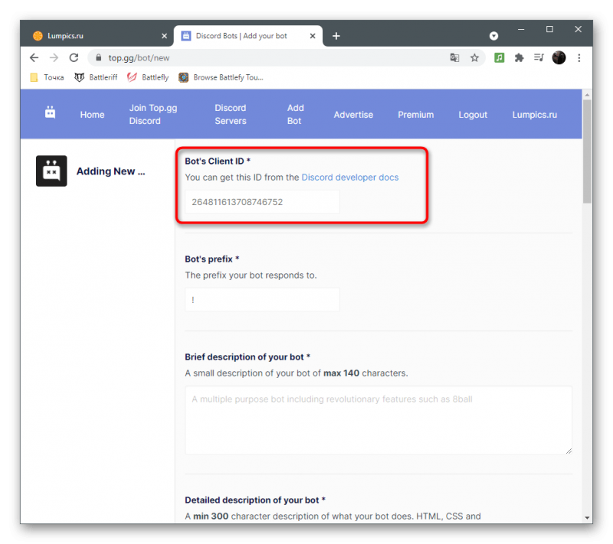The height and width of the screenshot is (544, 613).
Task: Click the browser forward arrow
Action: (x=54, y=57)
